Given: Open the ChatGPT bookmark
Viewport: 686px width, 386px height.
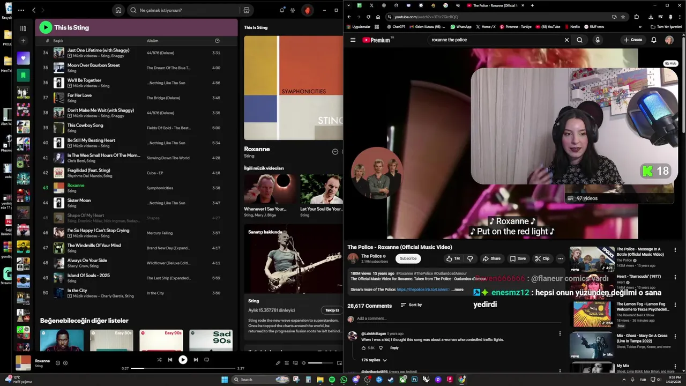Looking at the screenshot, I should pos(396,26).
